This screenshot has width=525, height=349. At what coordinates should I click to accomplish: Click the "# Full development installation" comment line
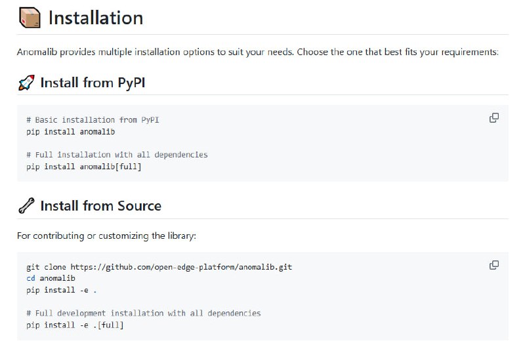tap(143, 313)
